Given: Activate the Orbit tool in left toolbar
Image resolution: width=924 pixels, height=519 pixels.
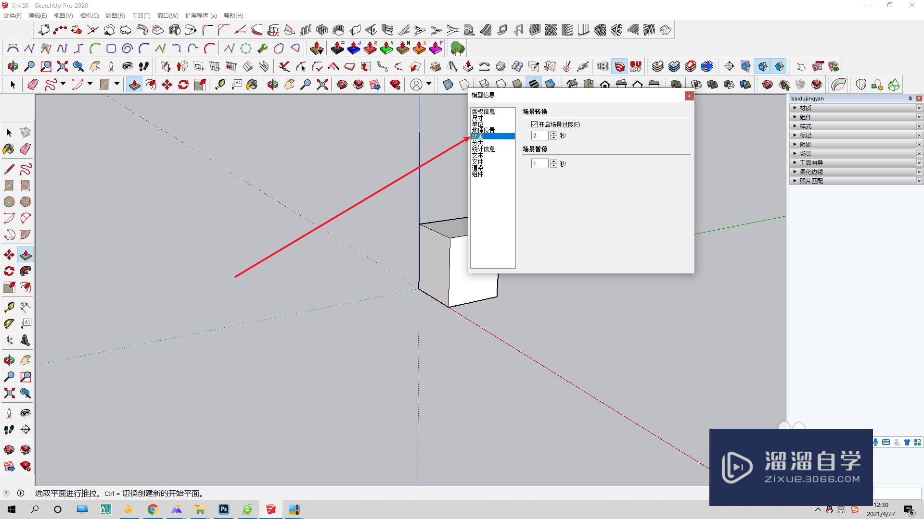Looking at the screenshot, I should tap(9, 360).
